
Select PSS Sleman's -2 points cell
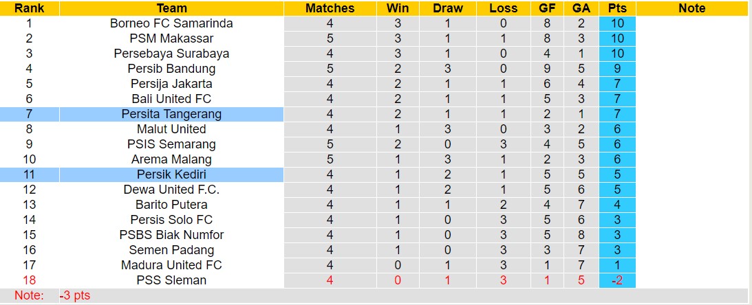[617, 280]
